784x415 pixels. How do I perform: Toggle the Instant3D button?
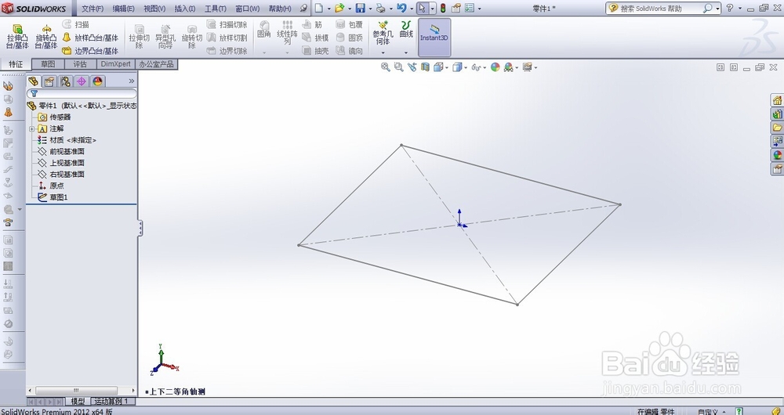pyautogui.click(x=434, y=38)
